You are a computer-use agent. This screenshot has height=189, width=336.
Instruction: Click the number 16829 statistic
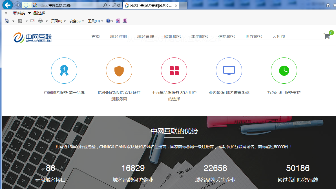point(133,168)
